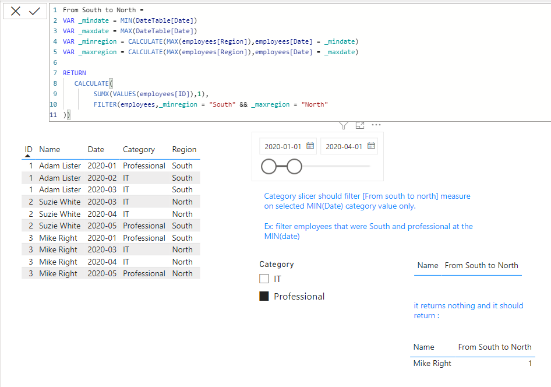Uncheck the Professional category checkbox
Screen dimensions: 551x387
[x=264, y=296]
